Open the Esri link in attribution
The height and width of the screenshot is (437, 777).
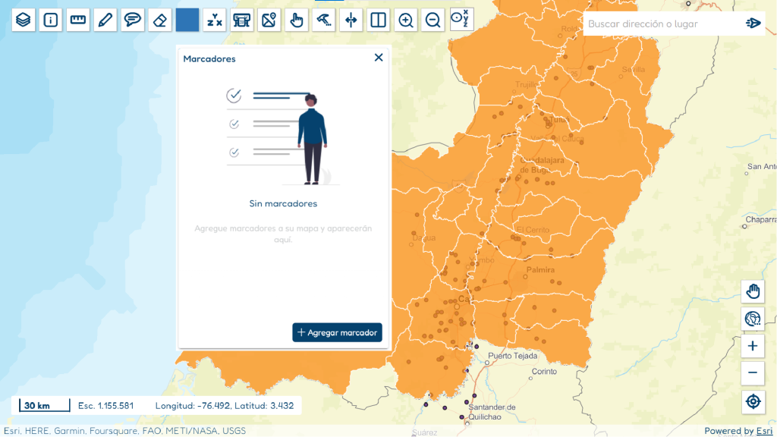pos(764,431)
